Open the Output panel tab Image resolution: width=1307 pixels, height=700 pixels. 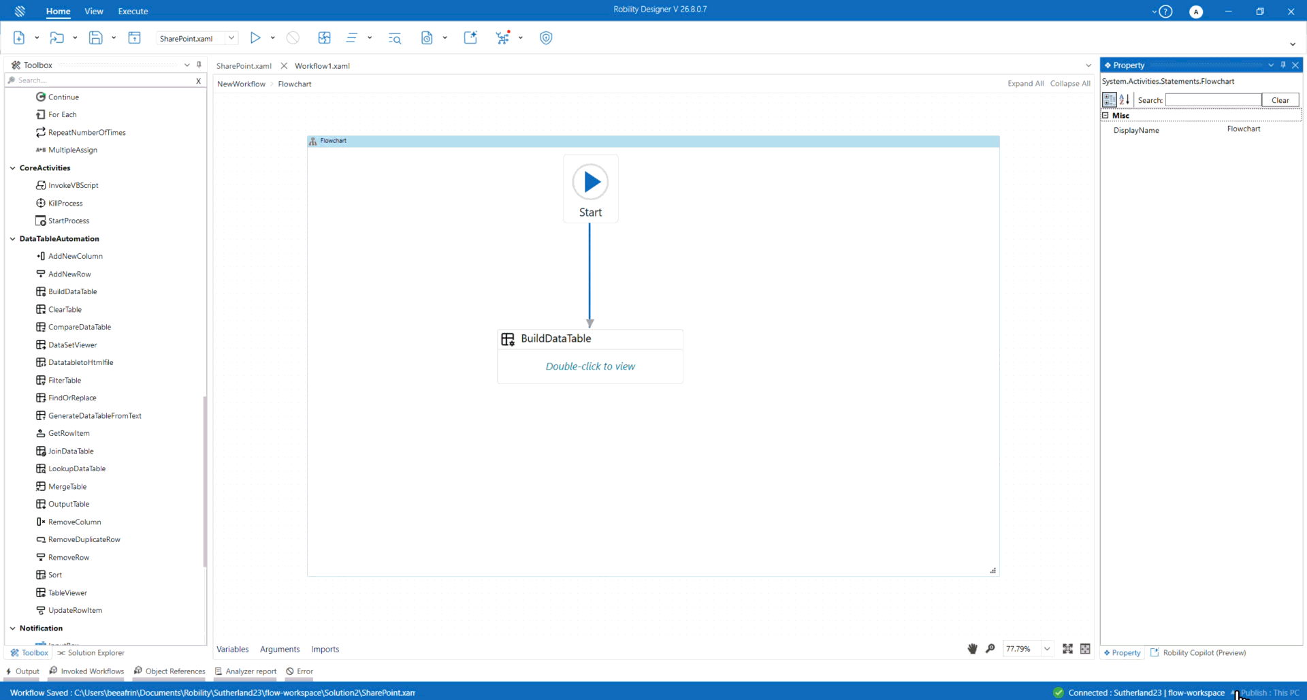(22, 671)
